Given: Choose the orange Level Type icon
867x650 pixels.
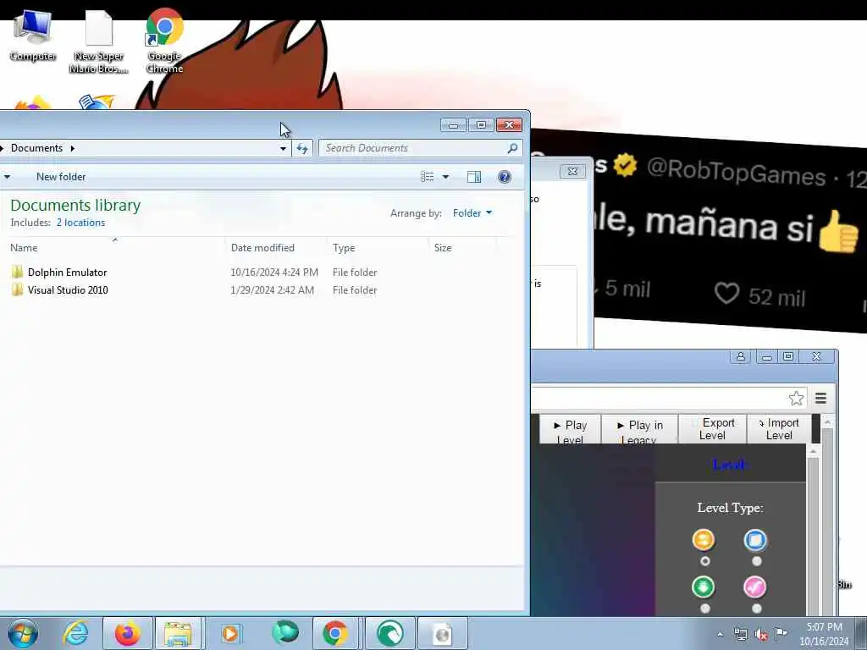Looking at the screenshot, I should [704, 539].
